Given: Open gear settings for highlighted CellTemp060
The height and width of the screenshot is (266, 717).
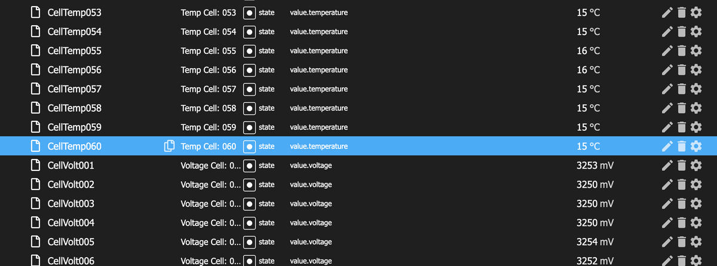Looking at the screenshot, I should (695, 146).
